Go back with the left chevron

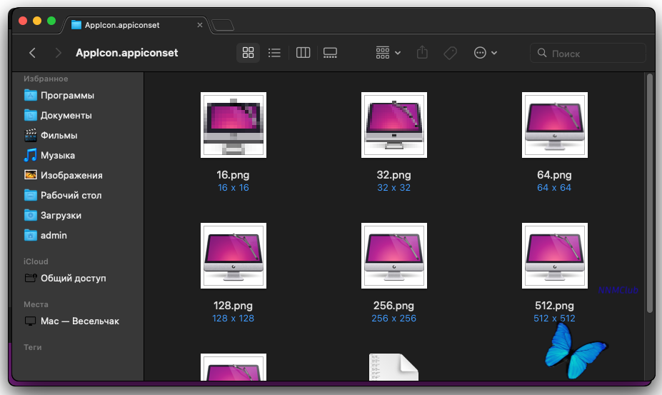[x=33, y=53]
